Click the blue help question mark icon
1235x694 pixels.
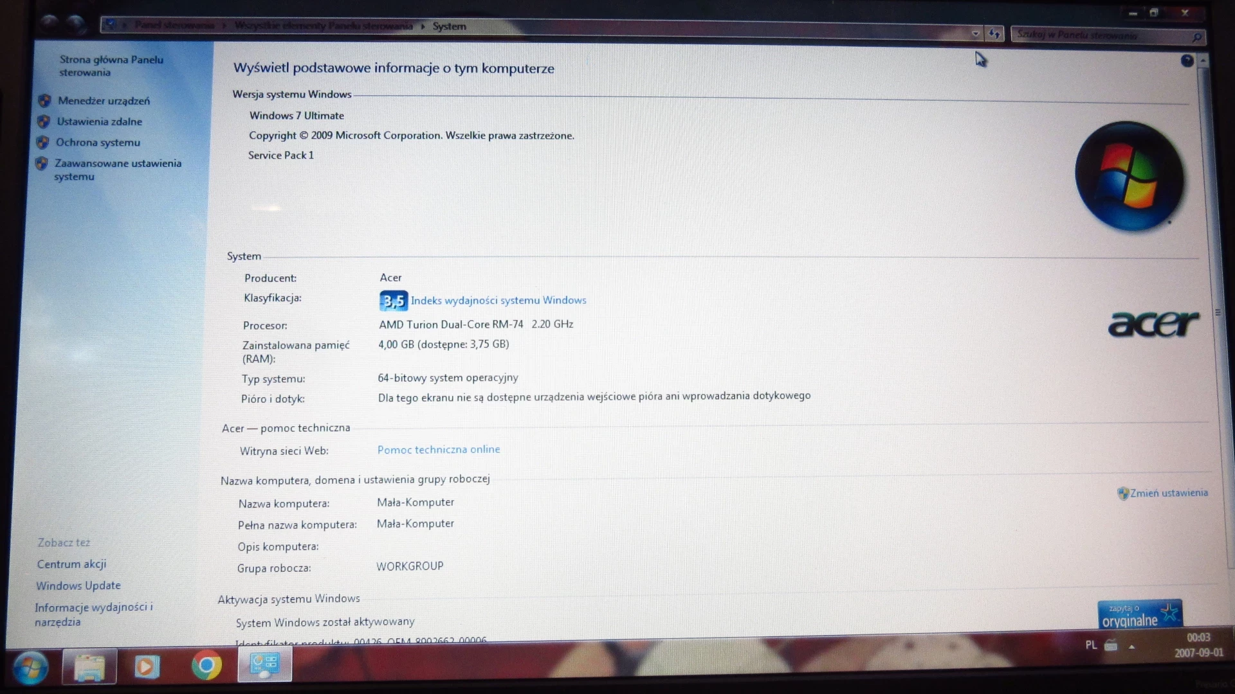click(1187, 60)
